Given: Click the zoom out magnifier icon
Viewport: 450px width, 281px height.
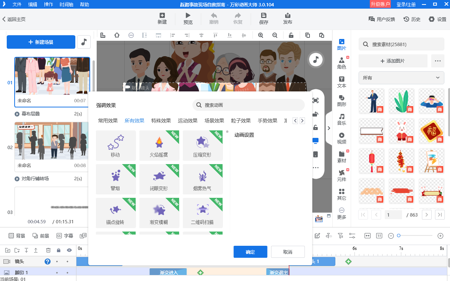Looking at the screenshot, I should point(275,35).
